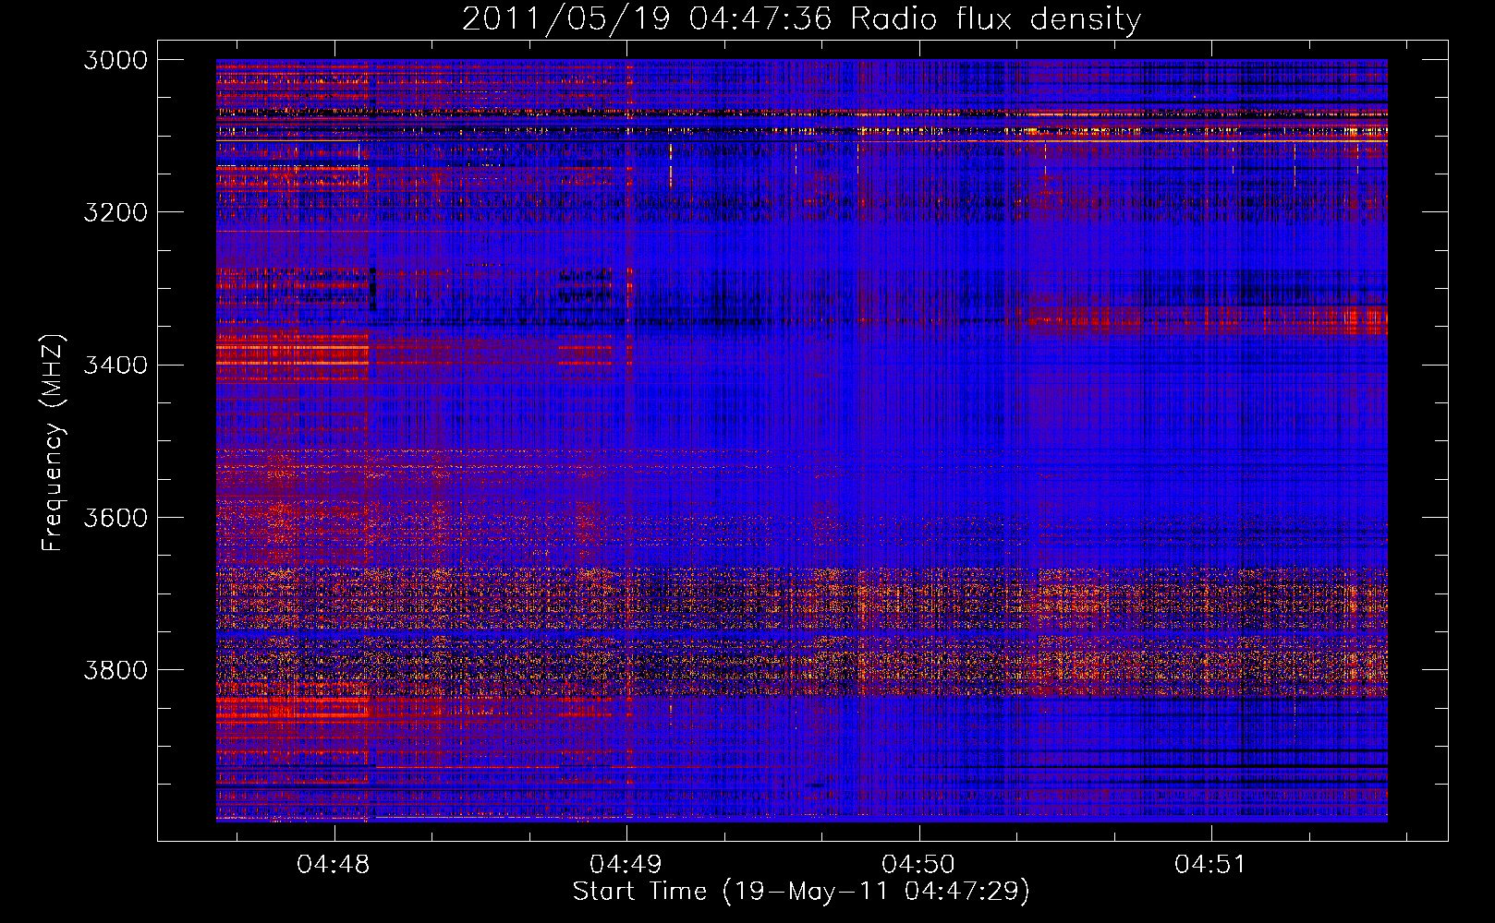
Task: Select the 3000 frequency tick label
Action: (x=115, y=60)
